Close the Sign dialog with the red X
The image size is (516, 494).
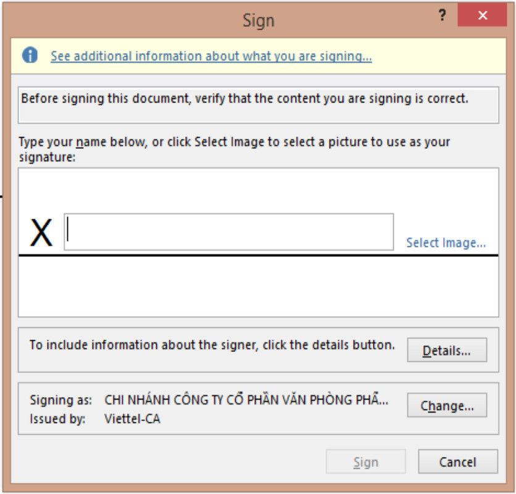[482, 15]
